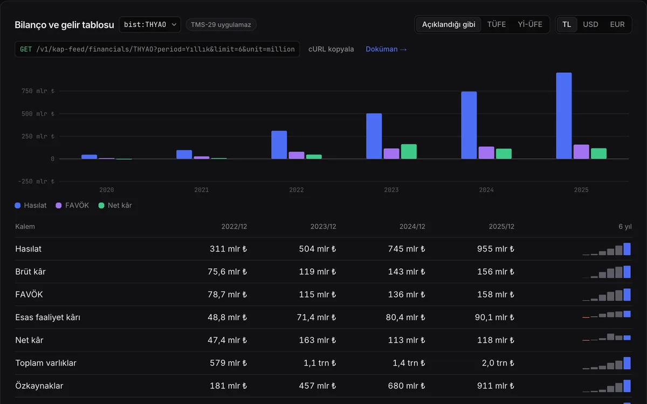647x404 pixels.
Task: Click the Toplam varlıklar row sparkline
Action: point(607,363)
